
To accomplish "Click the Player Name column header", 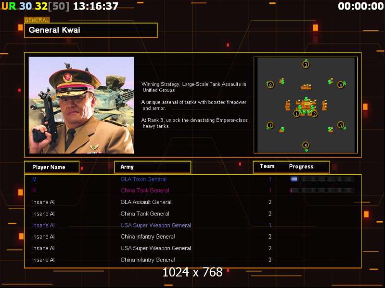I will [51, 167].
